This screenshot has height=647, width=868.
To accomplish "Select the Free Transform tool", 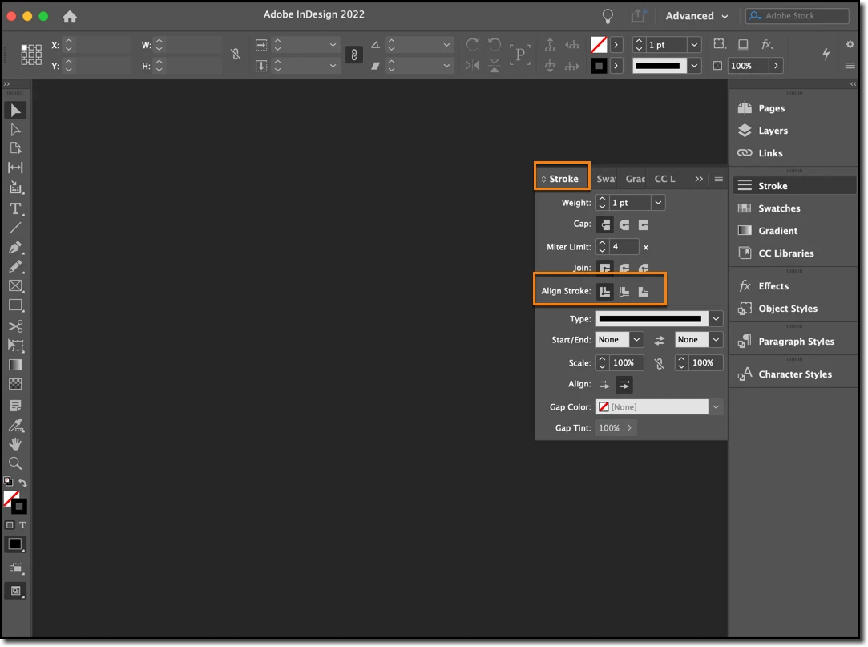I will point(15,346).
